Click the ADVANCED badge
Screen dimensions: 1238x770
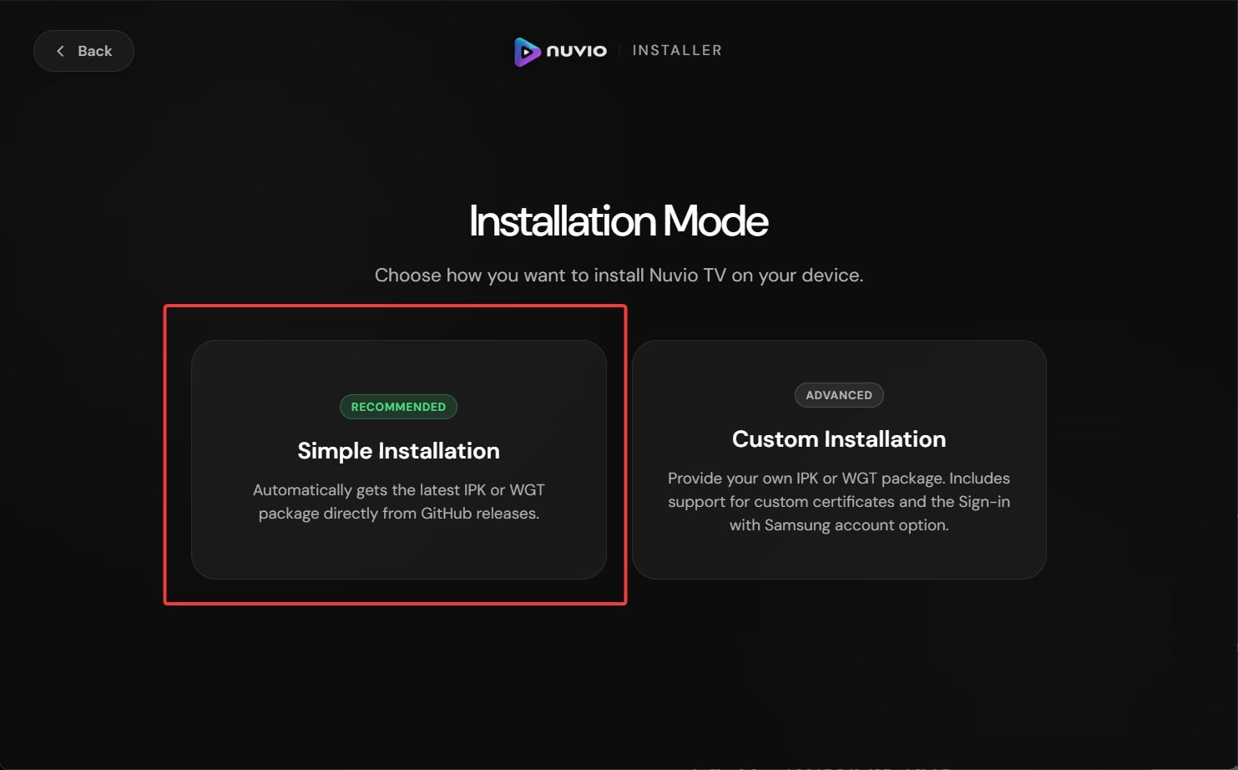pyautogui.click(x=839, y=395)
